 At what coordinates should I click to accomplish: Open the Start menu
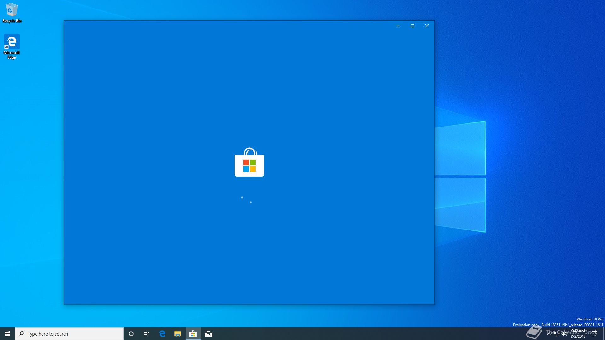8,334
